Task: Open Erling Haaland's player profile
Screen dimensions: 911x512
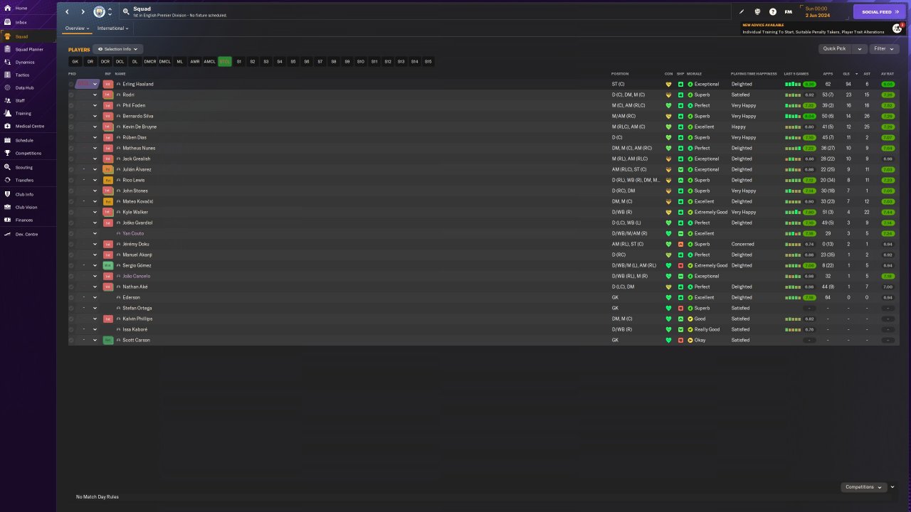Action: click(138, 84)
